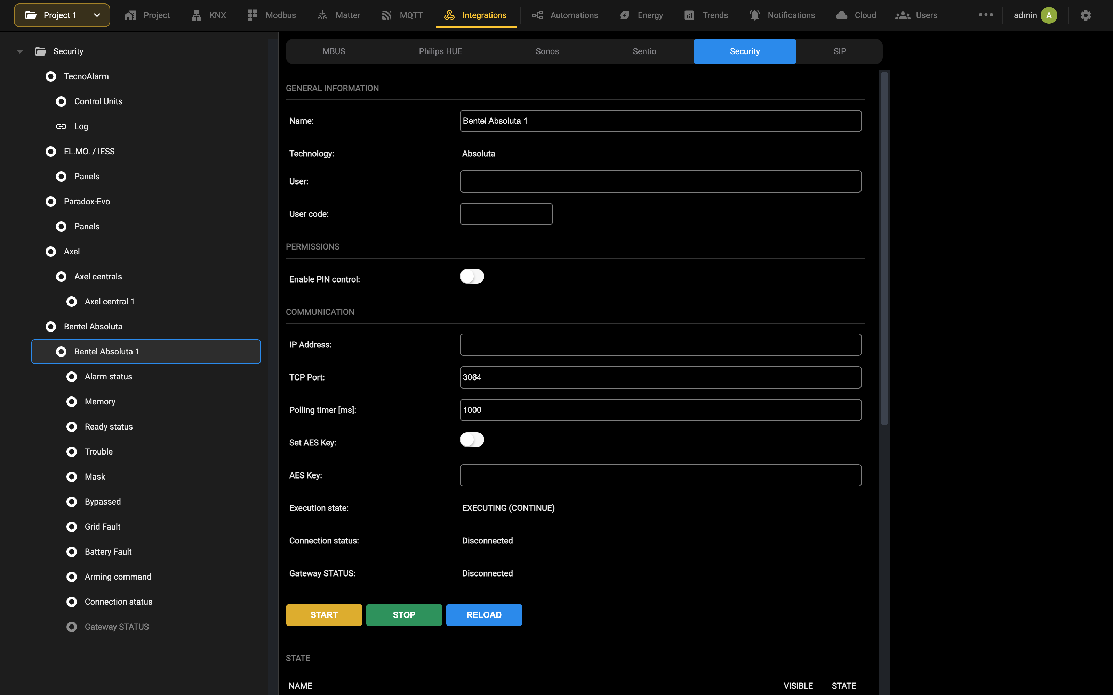Switch to the Philips HUE tab
The width and height of the screenshot is (1113, 695).
point(440,51)
